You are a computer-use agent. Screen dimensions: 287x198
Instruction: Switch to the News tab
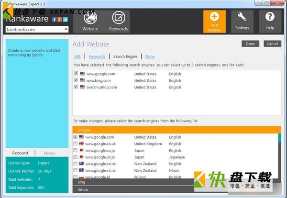click(50, 153)
